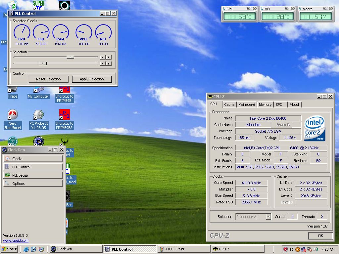339x254 pixels.
Task: Expand the Processor #1 selection dropdown
Action: coord(268,217)
